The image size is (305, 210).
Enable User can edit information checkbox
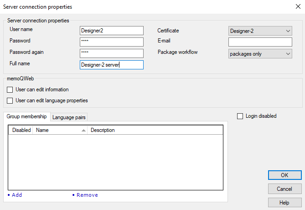tap(10, 90)
